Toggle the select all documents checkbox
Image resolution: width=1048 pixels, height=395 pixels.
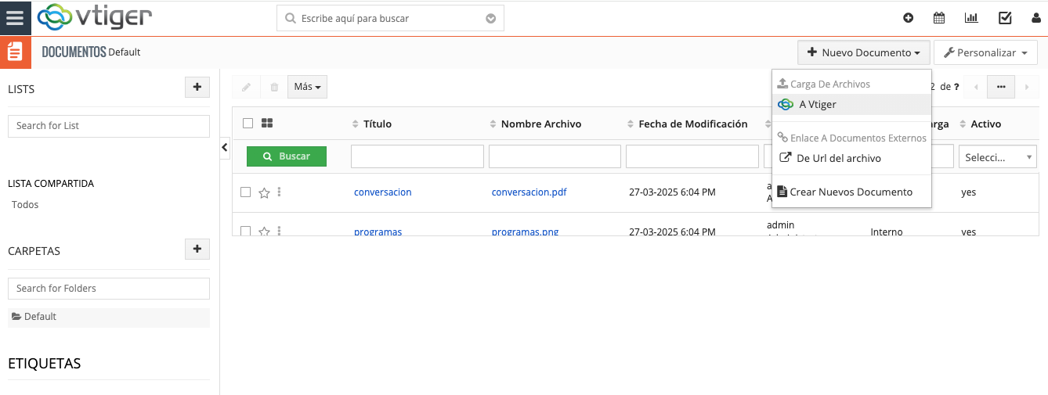point(248,124)
